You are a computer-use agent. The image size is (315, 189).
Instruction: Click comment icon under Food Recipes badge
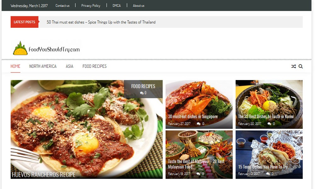[142, 93]
